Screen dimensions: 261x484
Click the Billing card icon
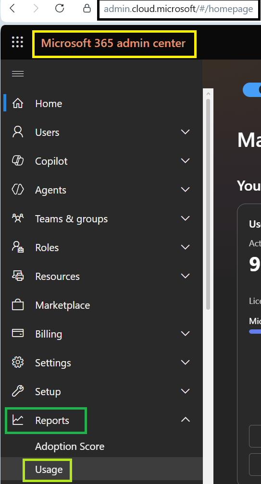coord(18,334)
